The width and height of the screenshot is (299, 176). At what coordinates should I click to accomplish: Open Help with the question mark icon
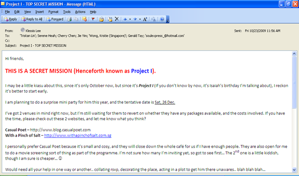tap(162, 19)
